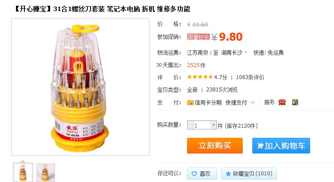Screen dimensions: 334x182
Task: Click the 立刻购买 buy now button
Action: click(215, 145)
